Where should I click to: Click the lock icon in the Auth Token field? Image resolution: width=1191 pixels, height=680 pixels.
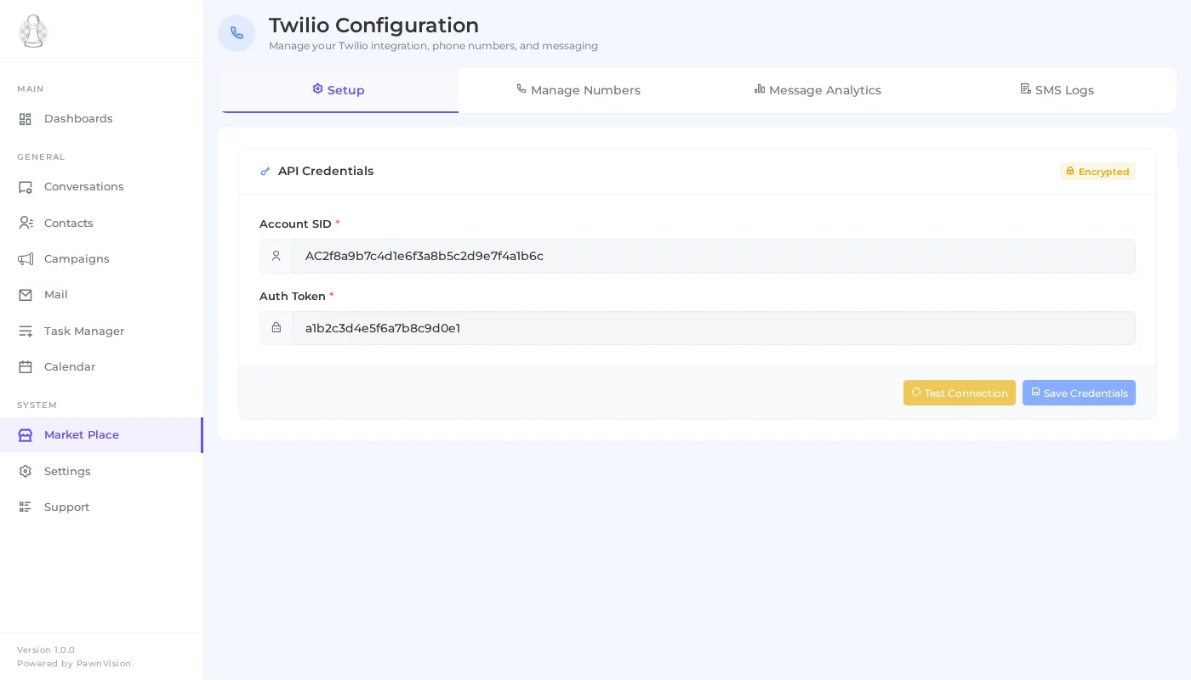coord(276,328)
